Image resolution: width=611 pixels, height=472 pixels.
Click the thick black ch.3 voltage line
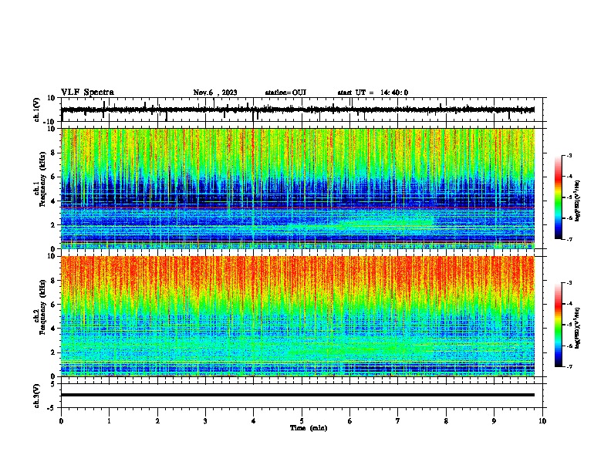tap(298, 395)
